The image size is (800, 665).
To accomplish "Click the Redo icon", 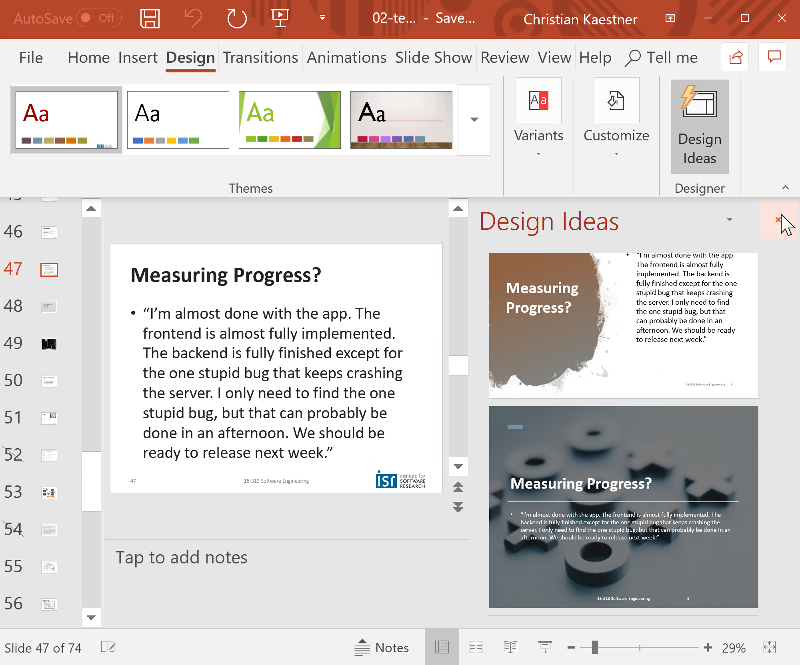I will [x=237, y=18].
